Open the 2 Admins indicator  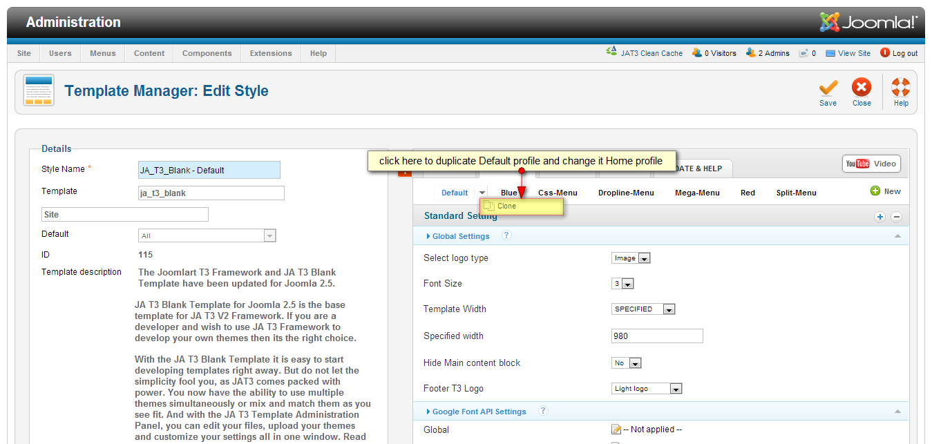(x=768, y=53)
